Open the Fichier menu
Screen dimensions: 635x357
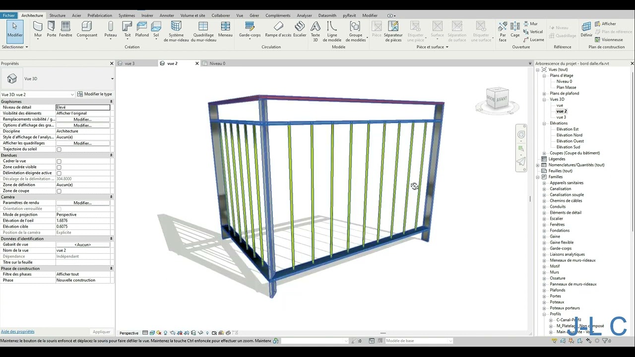8,15
